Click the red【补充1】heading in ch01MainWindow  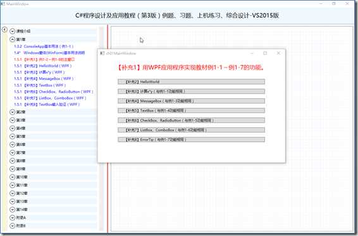[x=190, y=68]
